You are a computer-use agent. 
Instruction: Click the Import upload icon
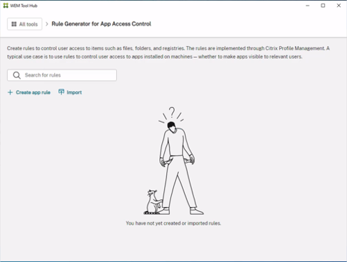click(61, 92)
